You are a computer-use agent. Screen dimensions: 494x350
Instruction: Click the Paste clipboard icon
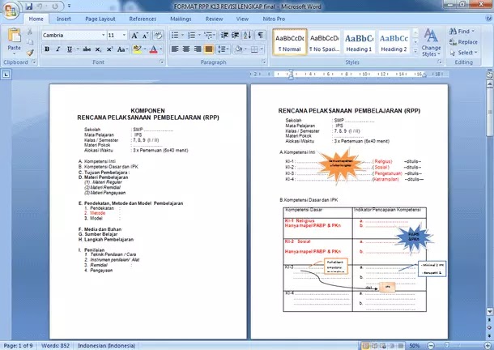click(x=15, y=36)
